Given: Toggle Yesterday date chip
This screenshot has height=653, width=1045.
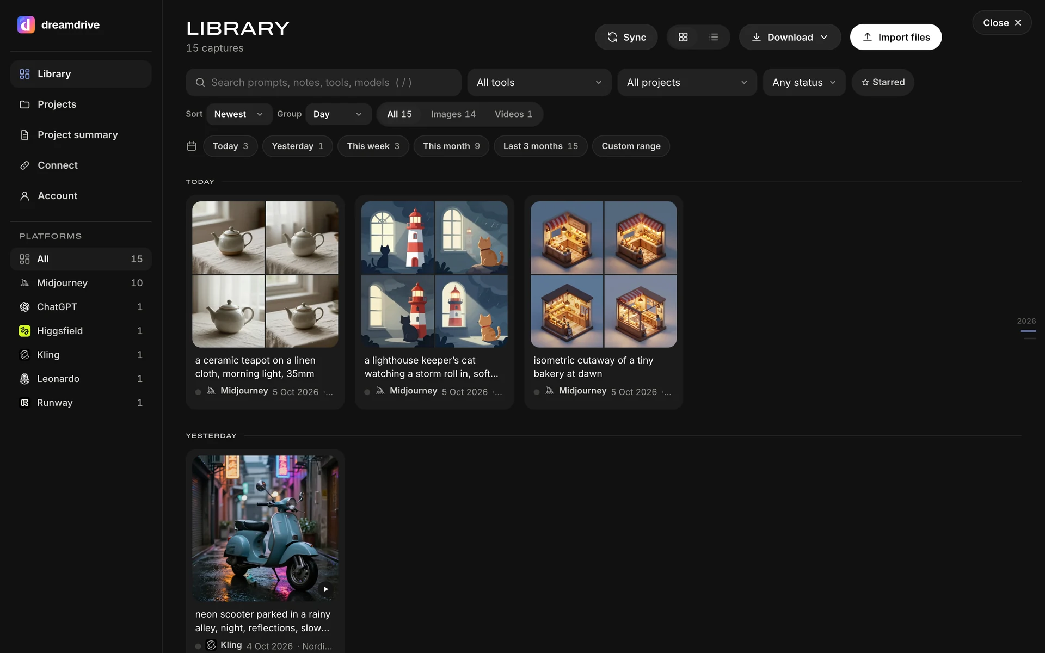Looking at the screenshot, I should 297,146.
